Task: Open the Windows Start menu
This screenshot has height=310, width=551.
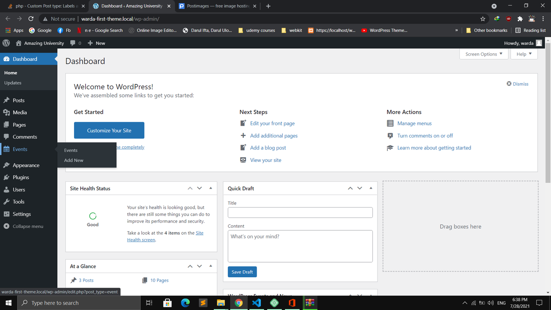Action: [x=8, y=303]
